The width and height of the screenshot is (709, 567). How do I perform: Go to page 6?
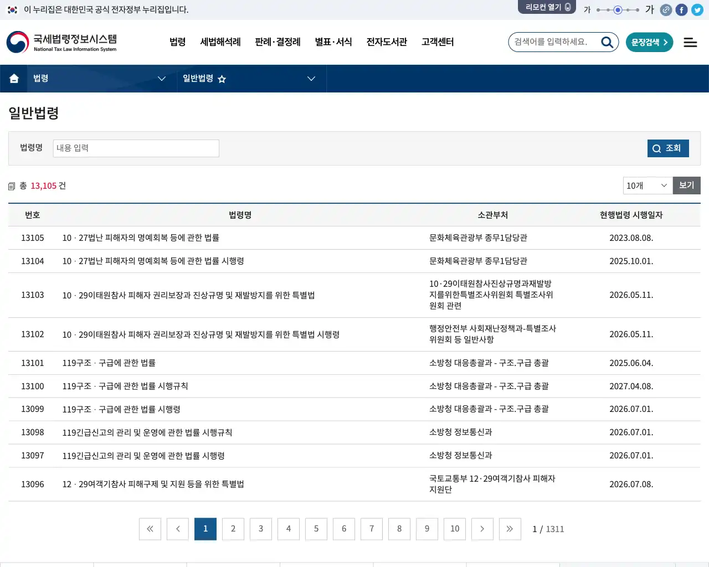click(344, 529)
